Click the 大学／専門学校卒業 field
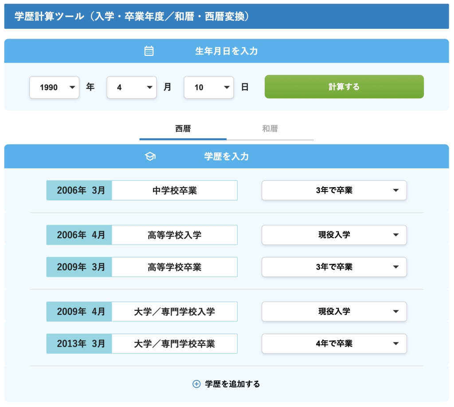 click(x=174, y=344)
